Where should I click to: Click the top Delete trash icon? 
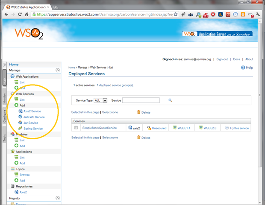coord(138,112)
